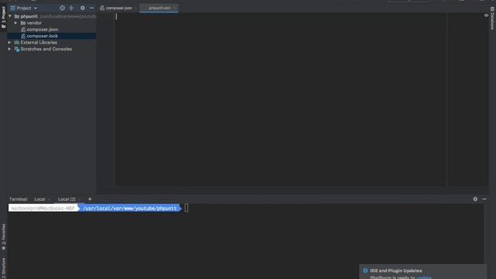Click the IDE and Plugin Updates info icon
Screen dimensions: 496x279
pyautogui.click(x=365, y=270)
